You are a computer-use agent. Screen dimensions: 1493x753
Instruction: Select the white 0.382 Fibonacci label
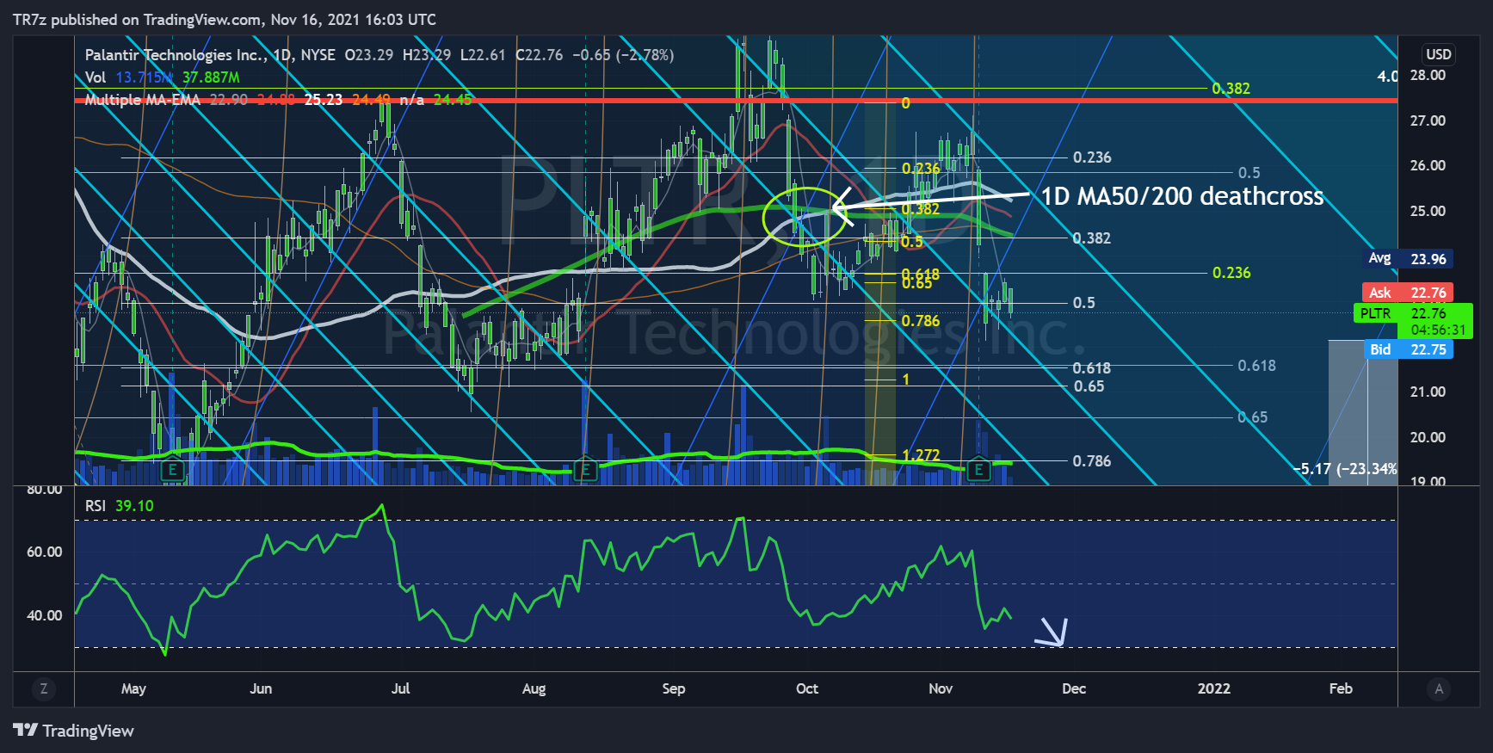click(x=1092, y=238)
